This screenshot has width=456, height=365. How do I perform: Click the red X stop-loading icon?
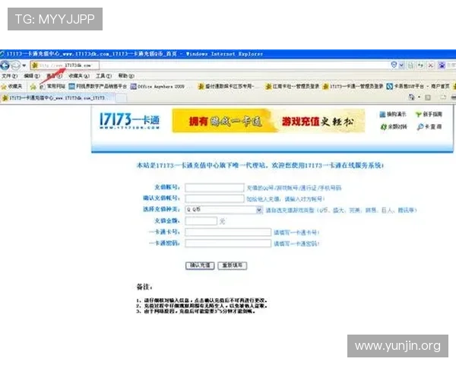pyautogui.click(x=431, y=65)
